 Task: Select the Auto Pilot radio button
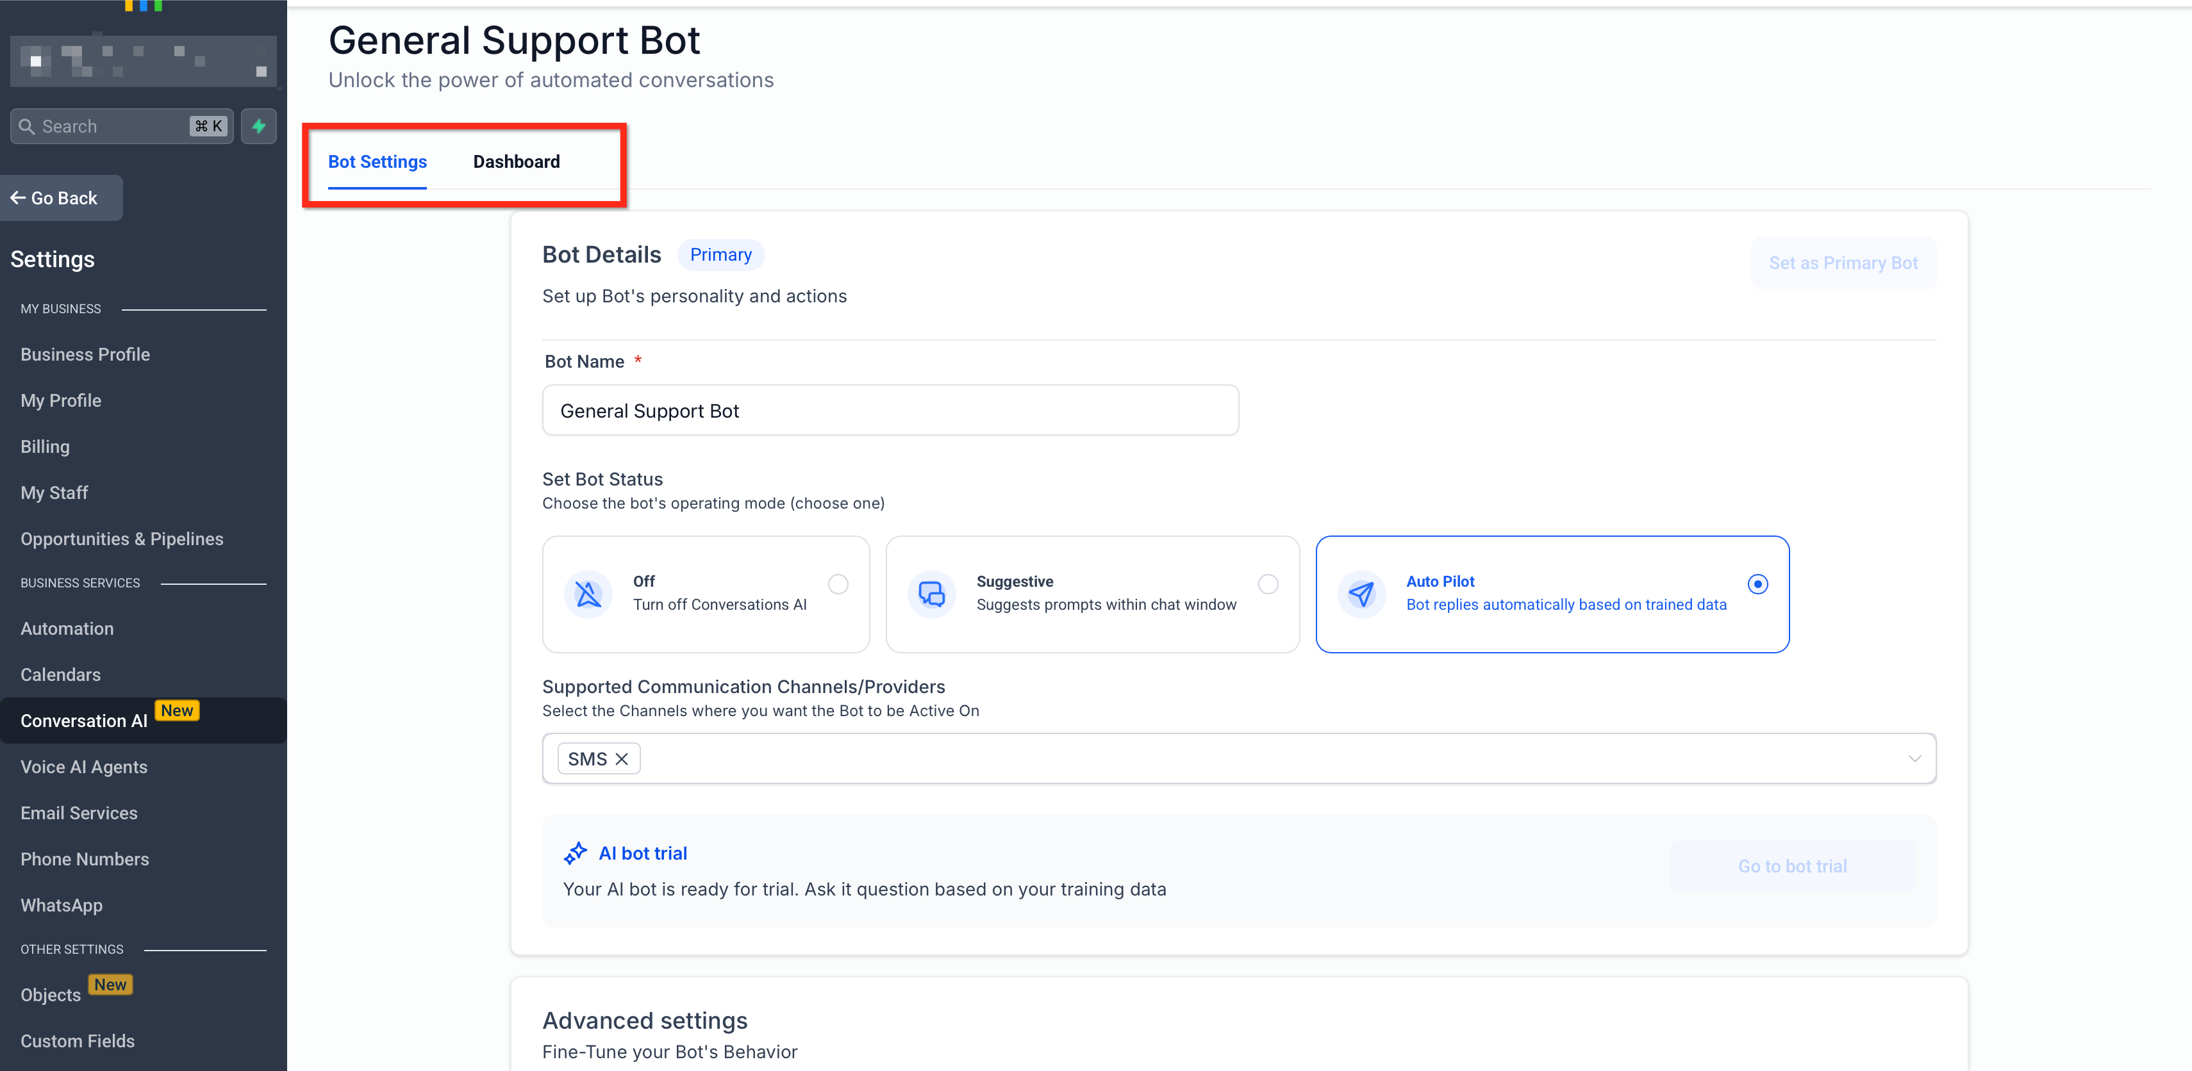coord(1757,584)
